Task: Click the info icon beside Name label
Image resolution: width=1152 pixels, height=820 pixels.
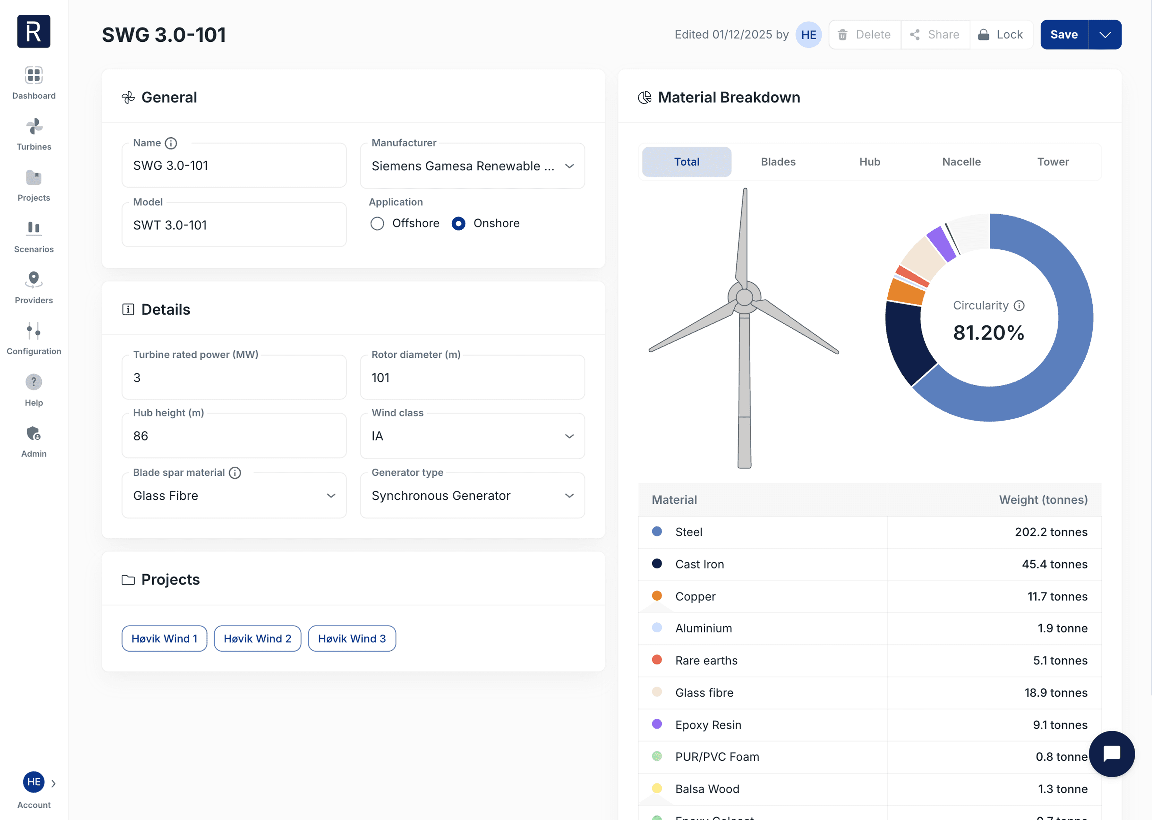Action: click(171, 143)
